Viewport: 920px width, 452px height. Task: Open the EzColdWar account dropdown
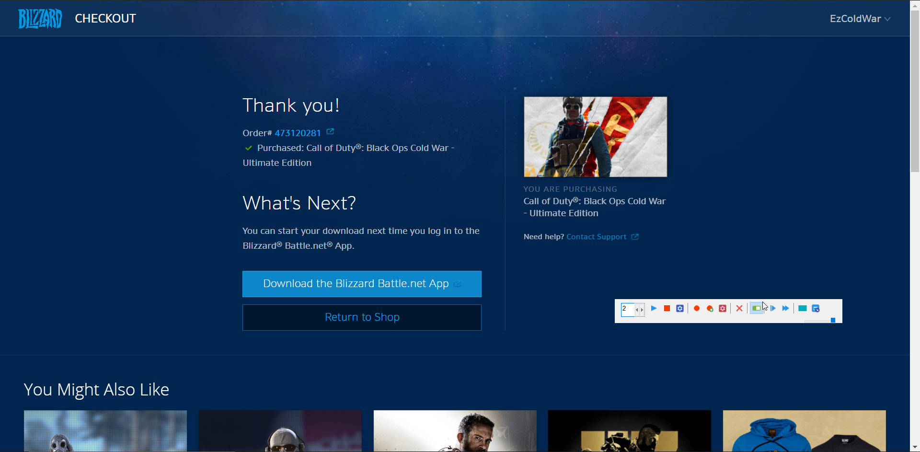[x=860, y=19]
